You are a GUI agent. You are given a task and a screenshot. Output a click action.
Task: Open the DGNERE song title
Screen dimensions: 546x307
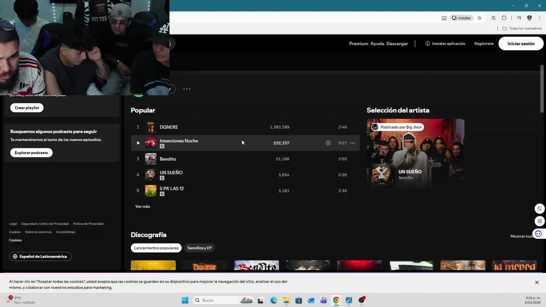169,127
